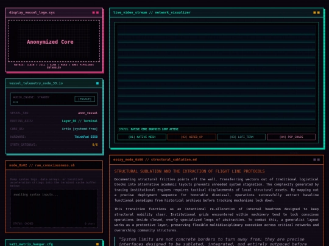This screenshot has width=329, height=246.
Task: Engage the audio engine with the ENGAGE button
Action: (85, 99)
